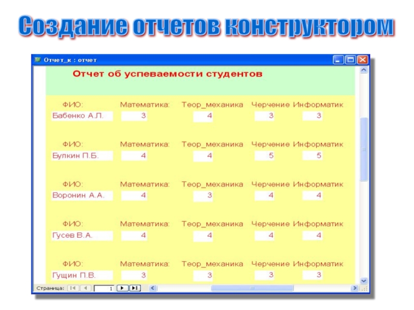
Task: Click the vertical scrollbar thumb
Action: click(x=364, y=149)
